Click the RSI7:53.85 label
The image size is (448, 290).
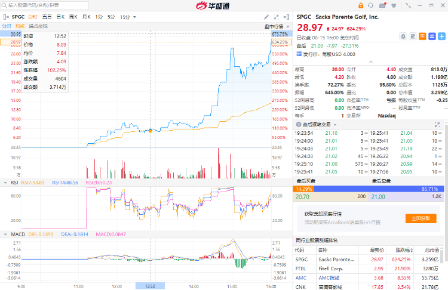pyautogui.click(x=33, y=183)
